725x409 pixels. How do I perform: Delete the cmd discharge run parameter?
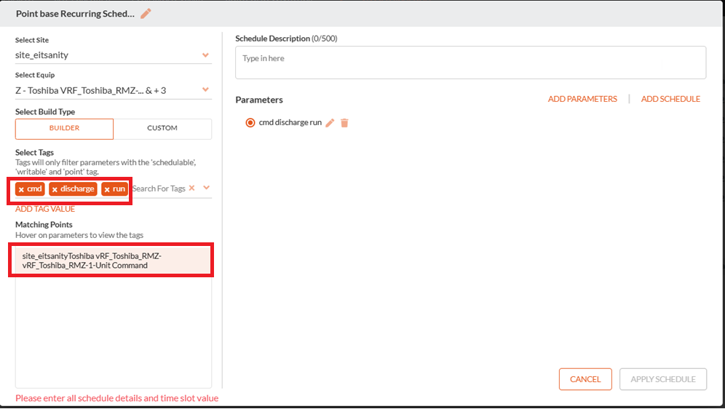coord(344,123)
